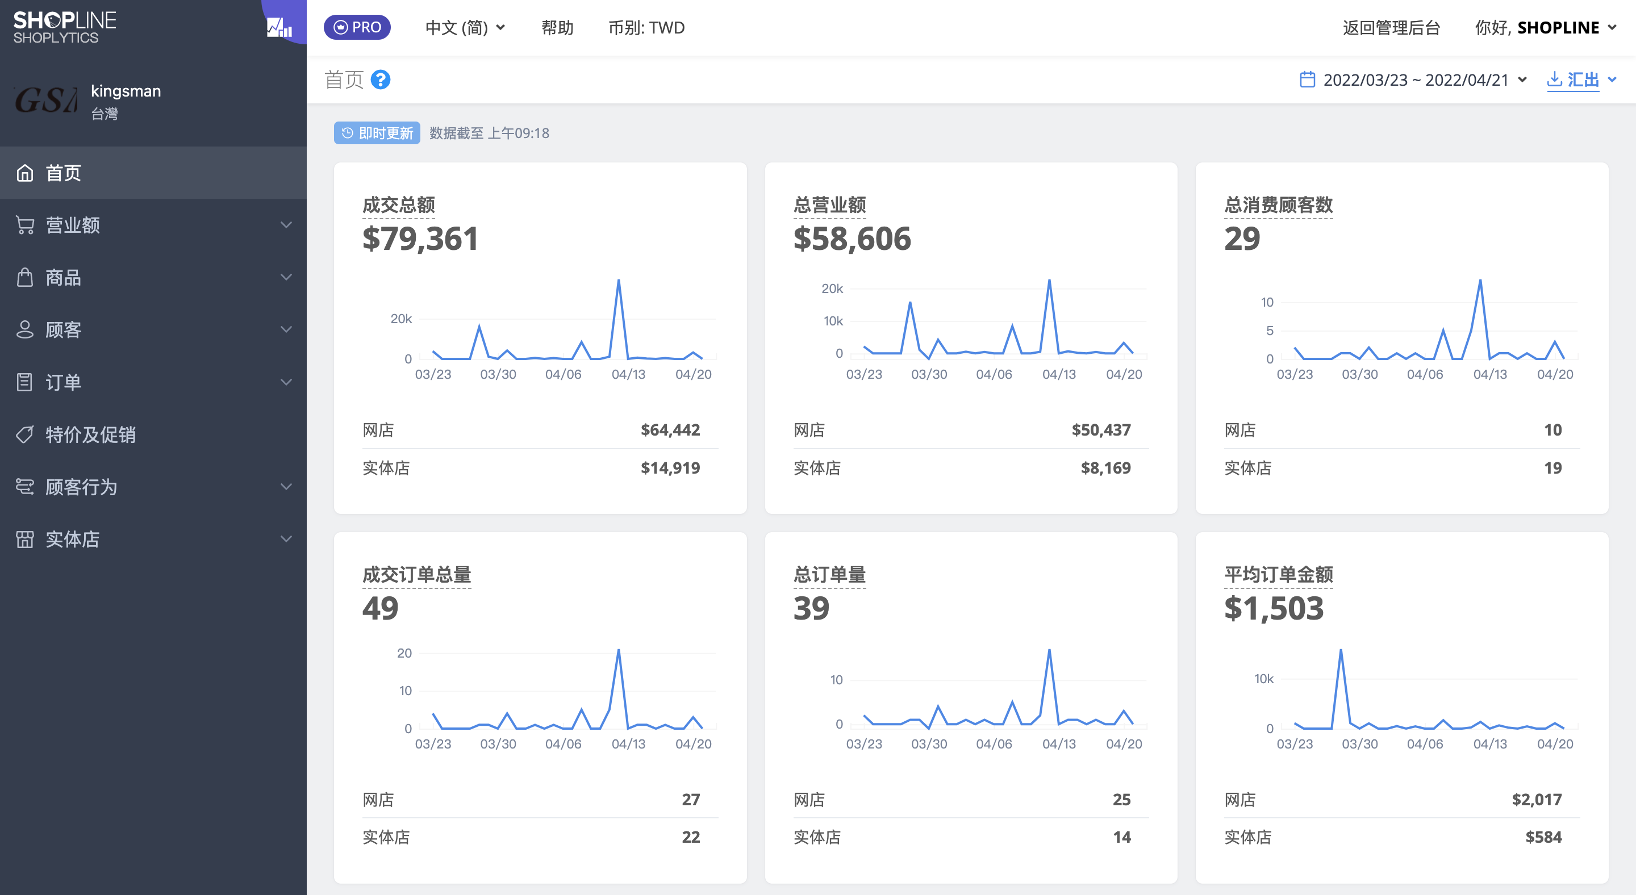Click the store icon for 实体店
The height and width of the screenshot is (895, 1636).
pyautogui.click(x=25, y=539)
